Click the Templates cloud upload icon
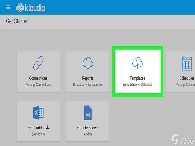195x146 pixels. point(137,63)
